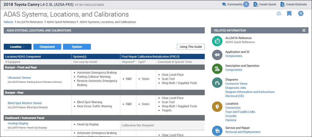Open the Blind Spot Monitor Sensor link
This screenshot has height=137, width=312.
(x=25, y=103)
